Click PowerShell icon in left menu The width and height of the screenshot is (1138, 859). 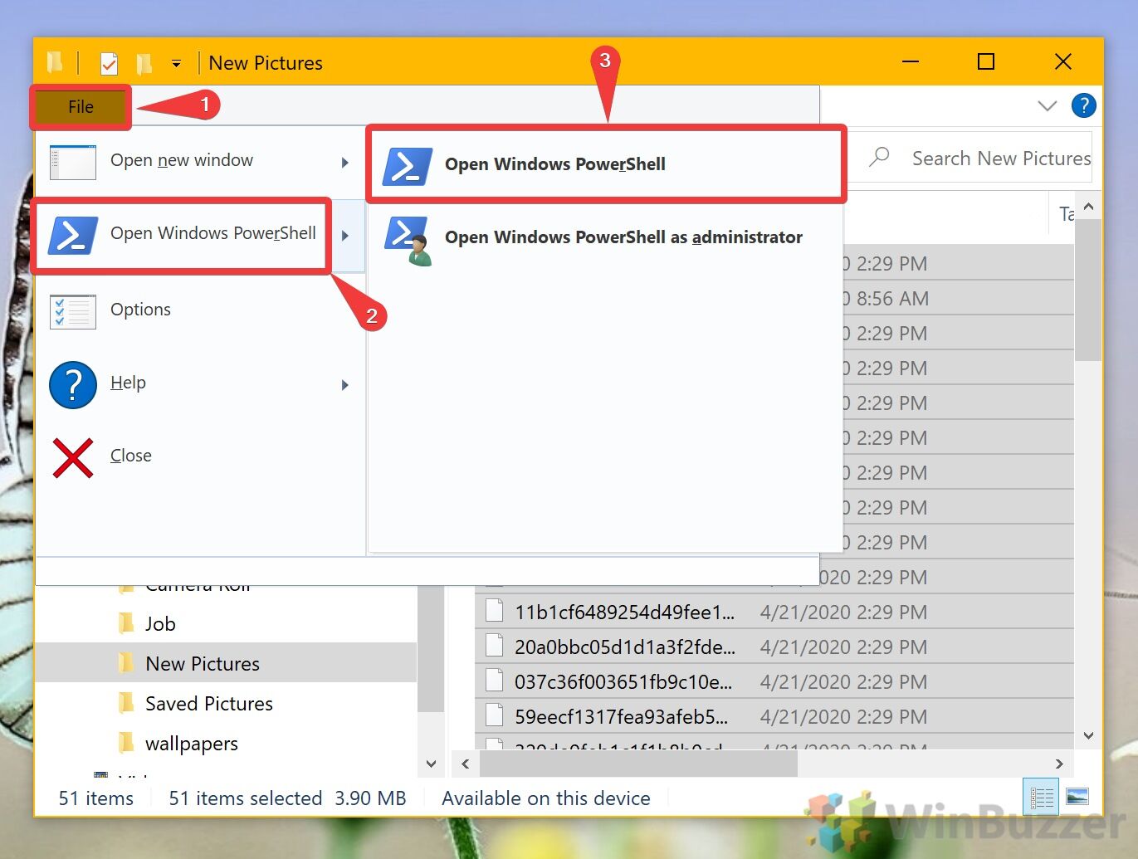coord(73,235)
